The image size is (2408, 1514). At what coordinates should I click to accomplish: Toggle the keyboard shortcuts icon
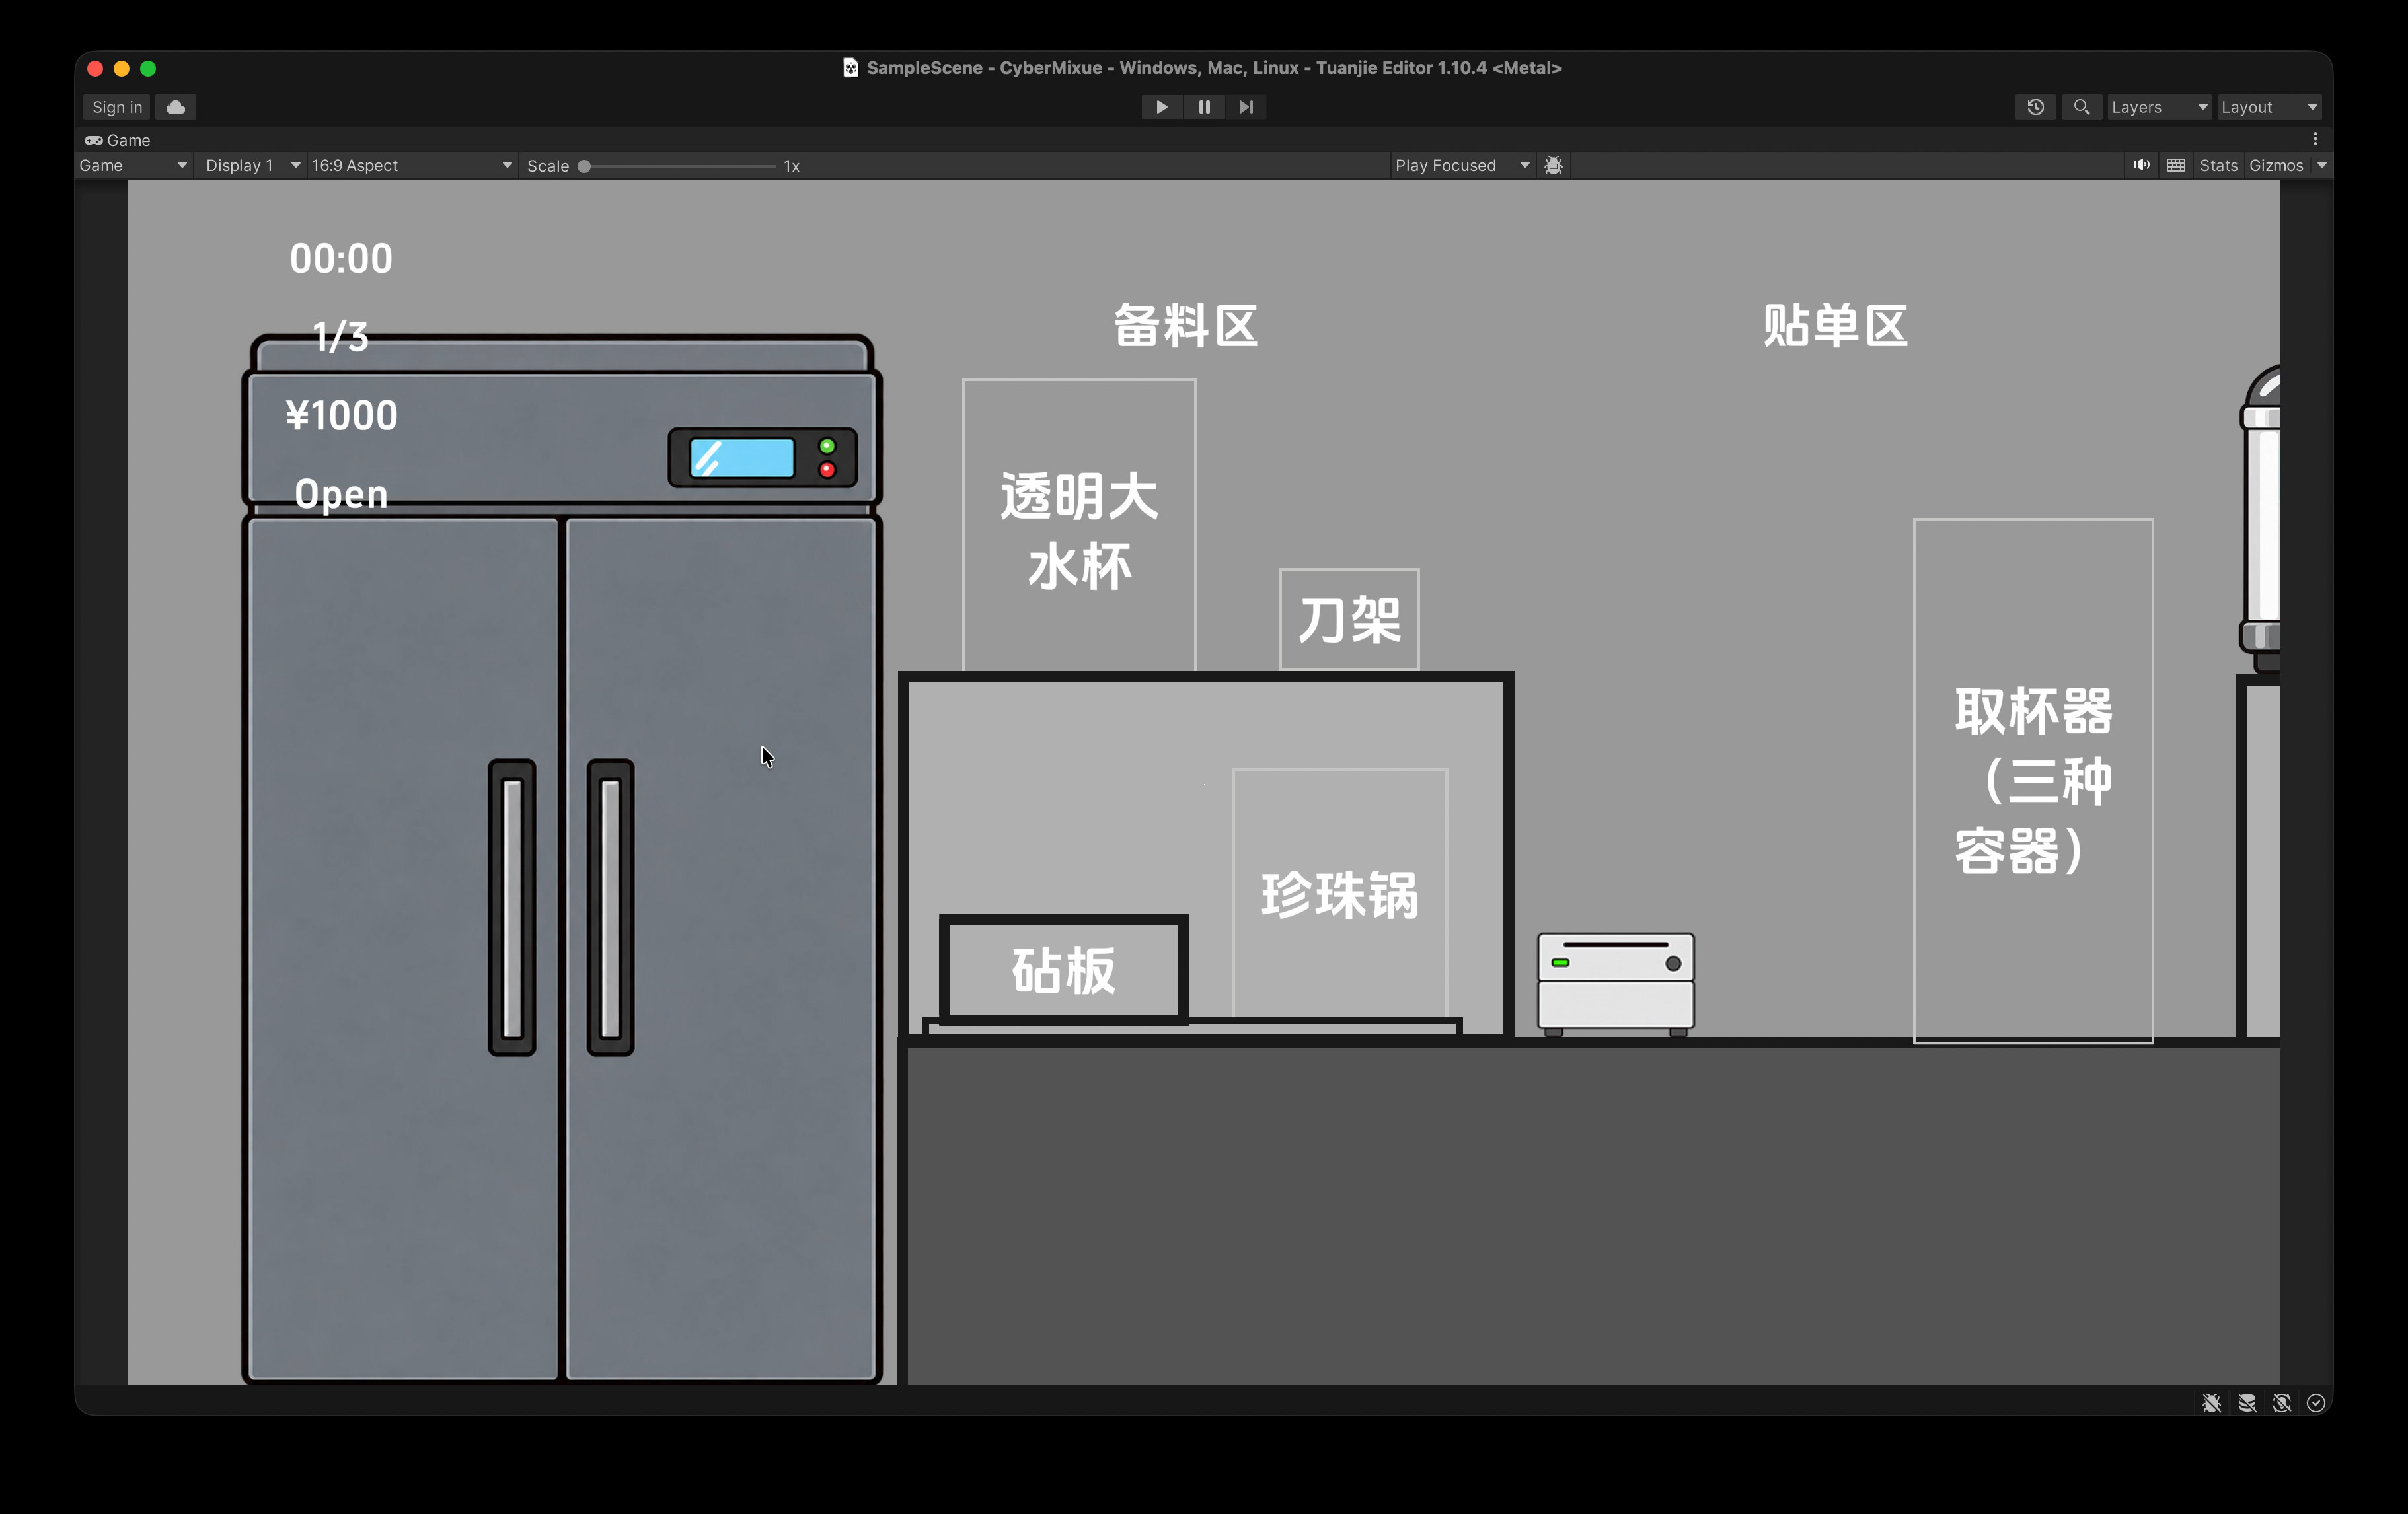click(2176, 166)
